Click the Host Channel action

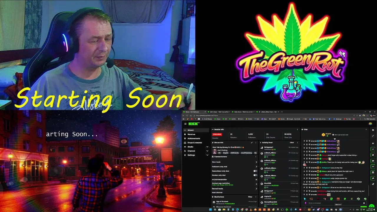pyautogui.click(x=217, y=193)
